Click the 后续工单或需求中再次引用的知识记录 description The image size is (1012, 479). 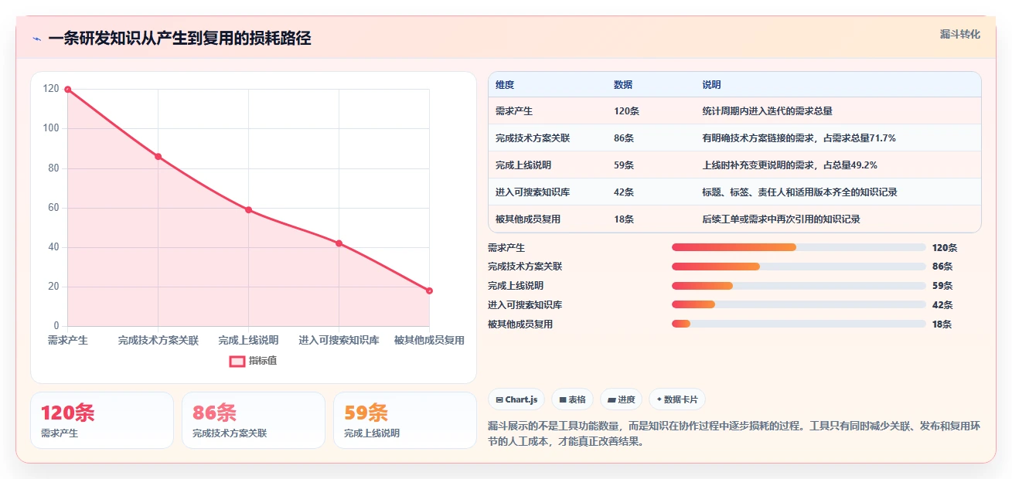tap(781, 219)
